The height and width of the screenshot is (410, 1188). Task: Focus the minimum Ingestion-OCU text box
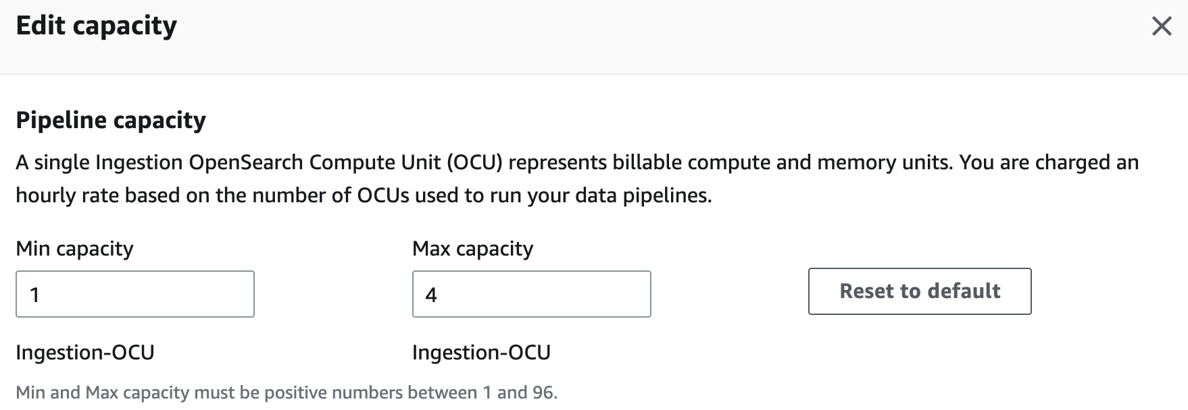click(x=135, y=293)
